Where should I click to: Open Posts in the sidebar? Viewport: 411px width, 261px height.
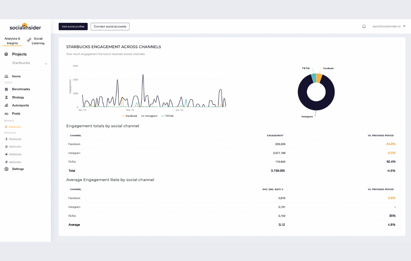16,114
